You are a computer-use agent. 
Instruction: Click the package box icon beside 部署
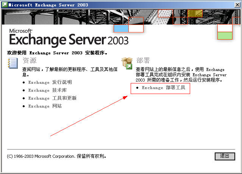(x=127, y=63)
